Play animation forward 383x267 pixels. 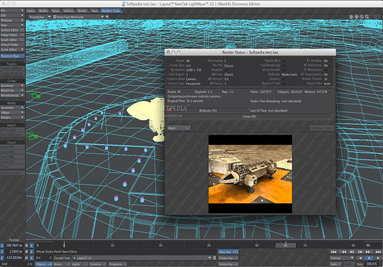[x=378, y=258]
